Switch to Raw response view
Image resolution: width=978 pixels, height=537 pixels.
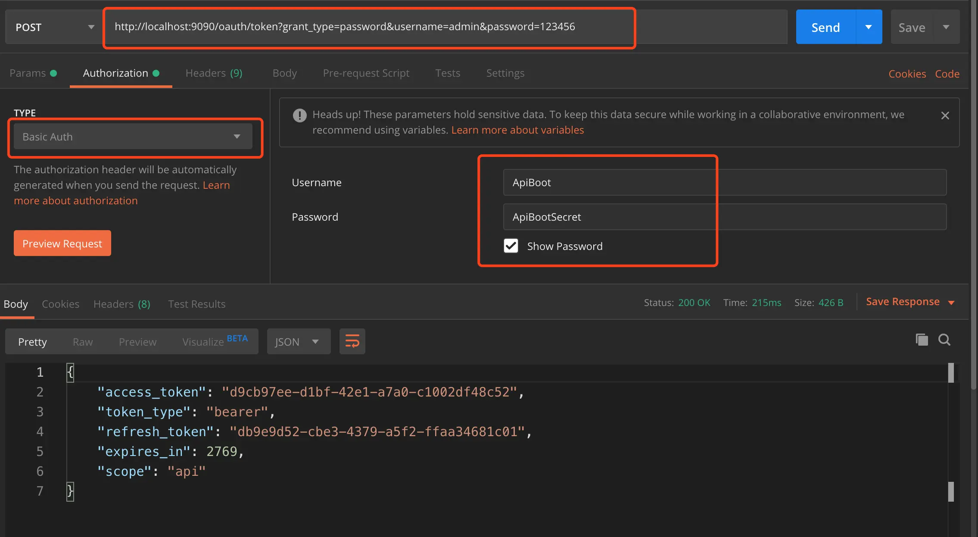(x=83, y=342)
